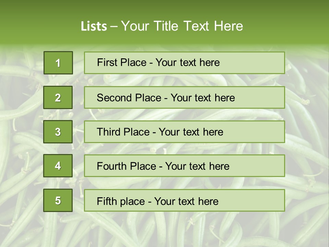Click 'Your Title Text Here' in heading
Screen dimensions: 329x247
click(x=182, y=26)
